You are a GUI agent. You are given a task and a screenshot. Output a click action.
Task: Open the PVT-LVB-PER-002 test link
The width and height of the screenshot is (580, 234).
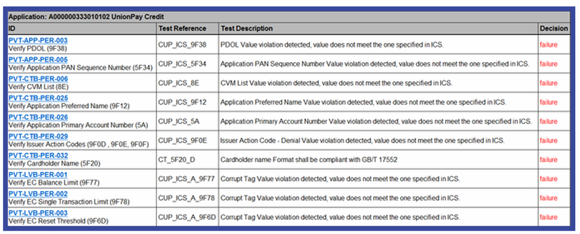37,194
